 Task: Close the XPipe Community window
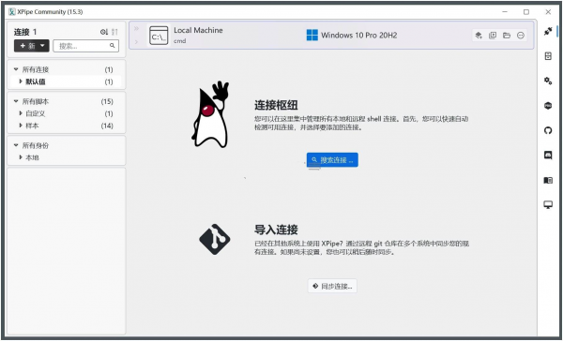point(548,12)
